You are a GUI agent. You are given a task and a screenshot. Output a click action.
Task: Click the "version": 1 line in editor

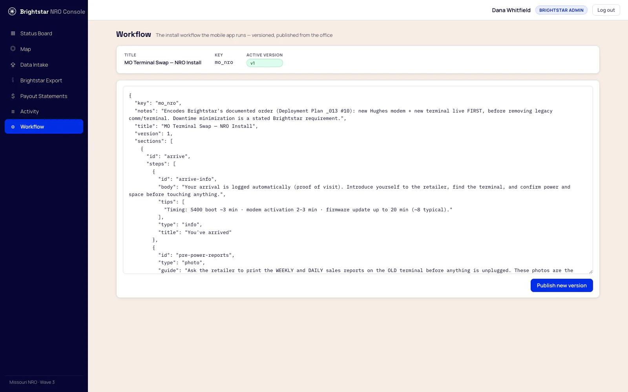153,134
